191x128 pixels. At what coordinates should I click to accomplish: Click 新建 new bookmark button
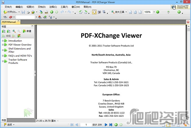pyautogui.click(x=27, y=31)
